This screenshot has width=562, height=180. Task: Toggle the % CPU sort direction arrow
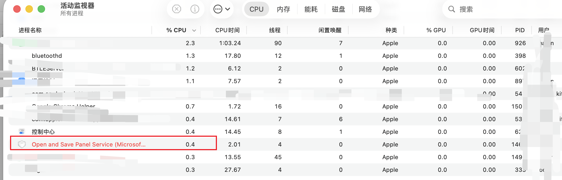tap(194, 30)
